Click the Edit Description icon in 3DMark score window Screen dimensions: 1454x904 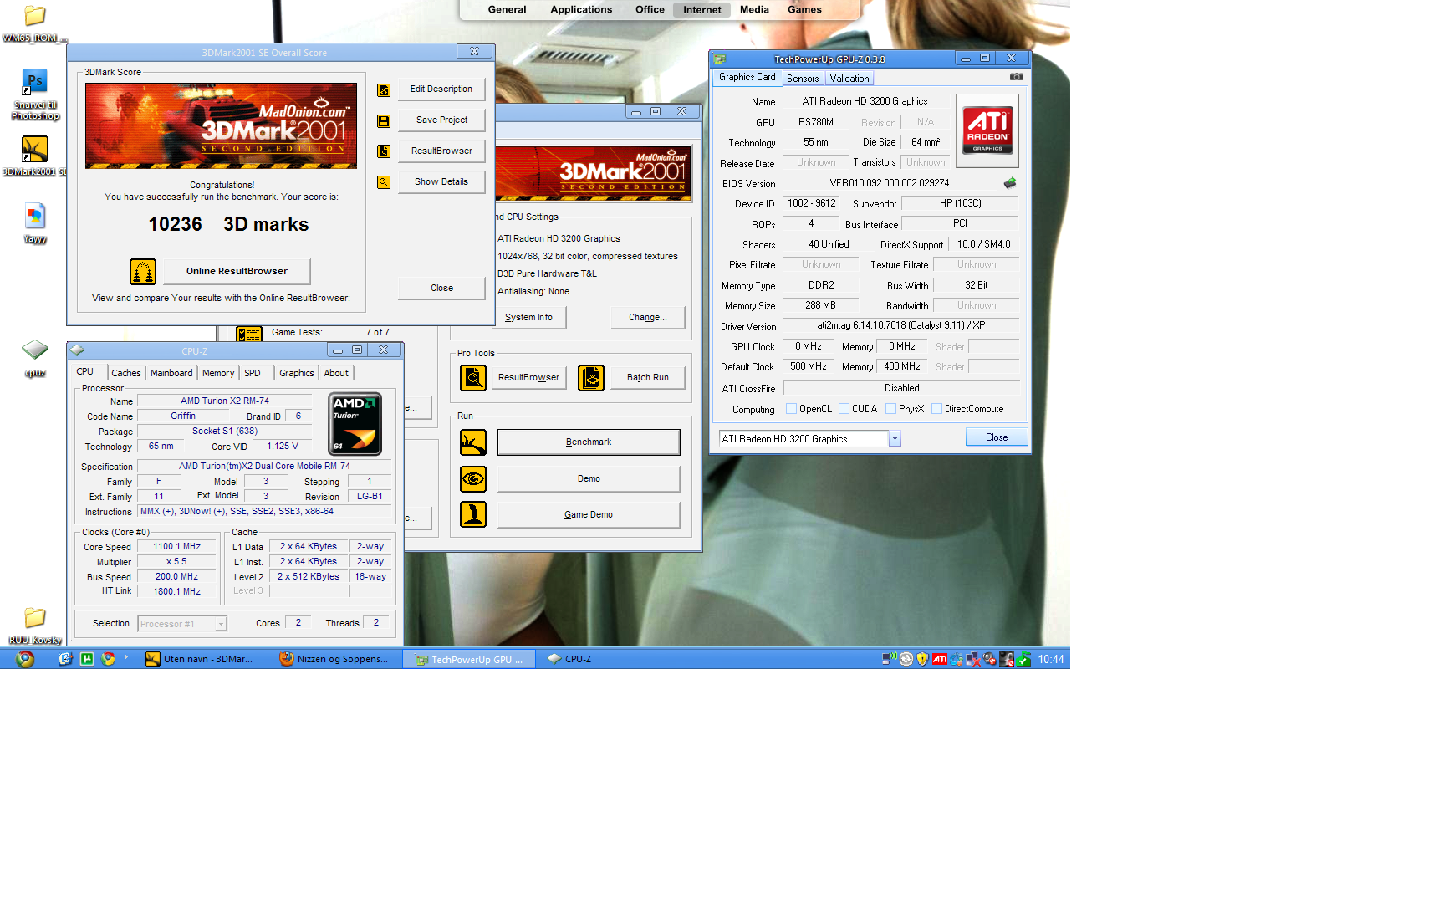pyautogui.click(x=384, y=90)
